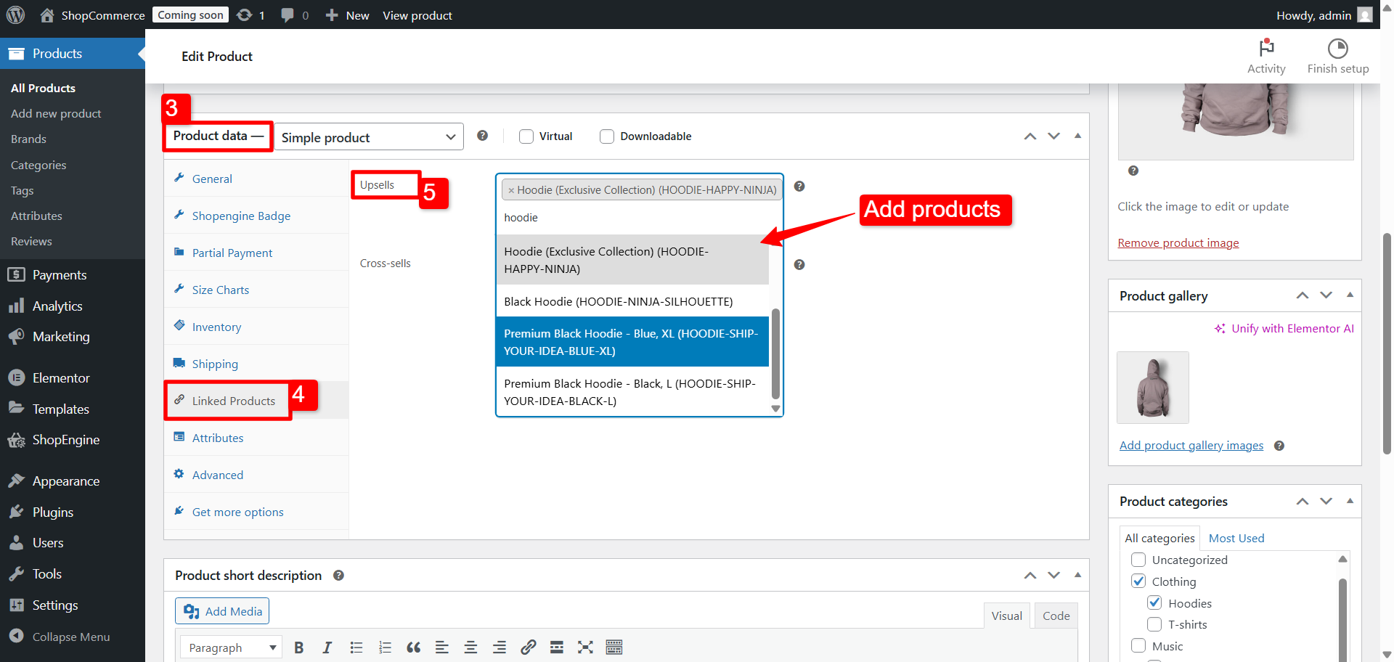Viewport: 1394px width, 662px height.
Task: Enable fullscreen editor mode
Action: pyautogui.click(x=585, y=647)
